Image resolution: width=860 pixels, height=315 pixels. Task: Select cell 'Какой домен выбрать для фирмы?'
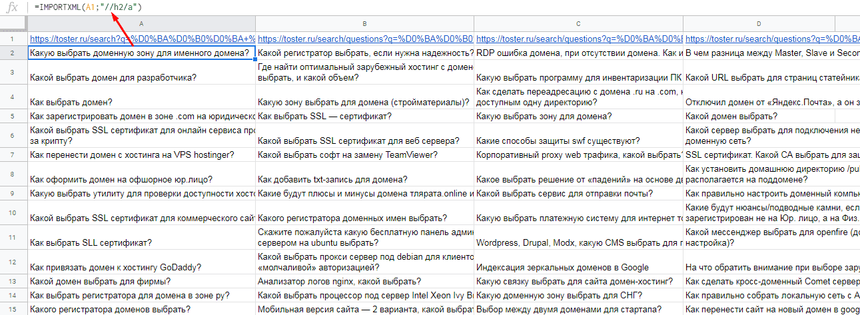coord(142,282)
